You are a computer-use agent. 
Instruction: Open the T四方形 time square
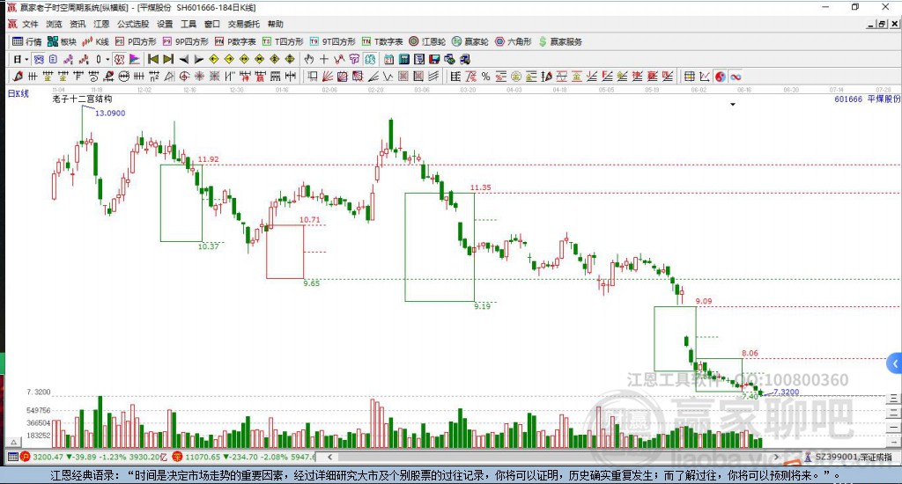283,41
